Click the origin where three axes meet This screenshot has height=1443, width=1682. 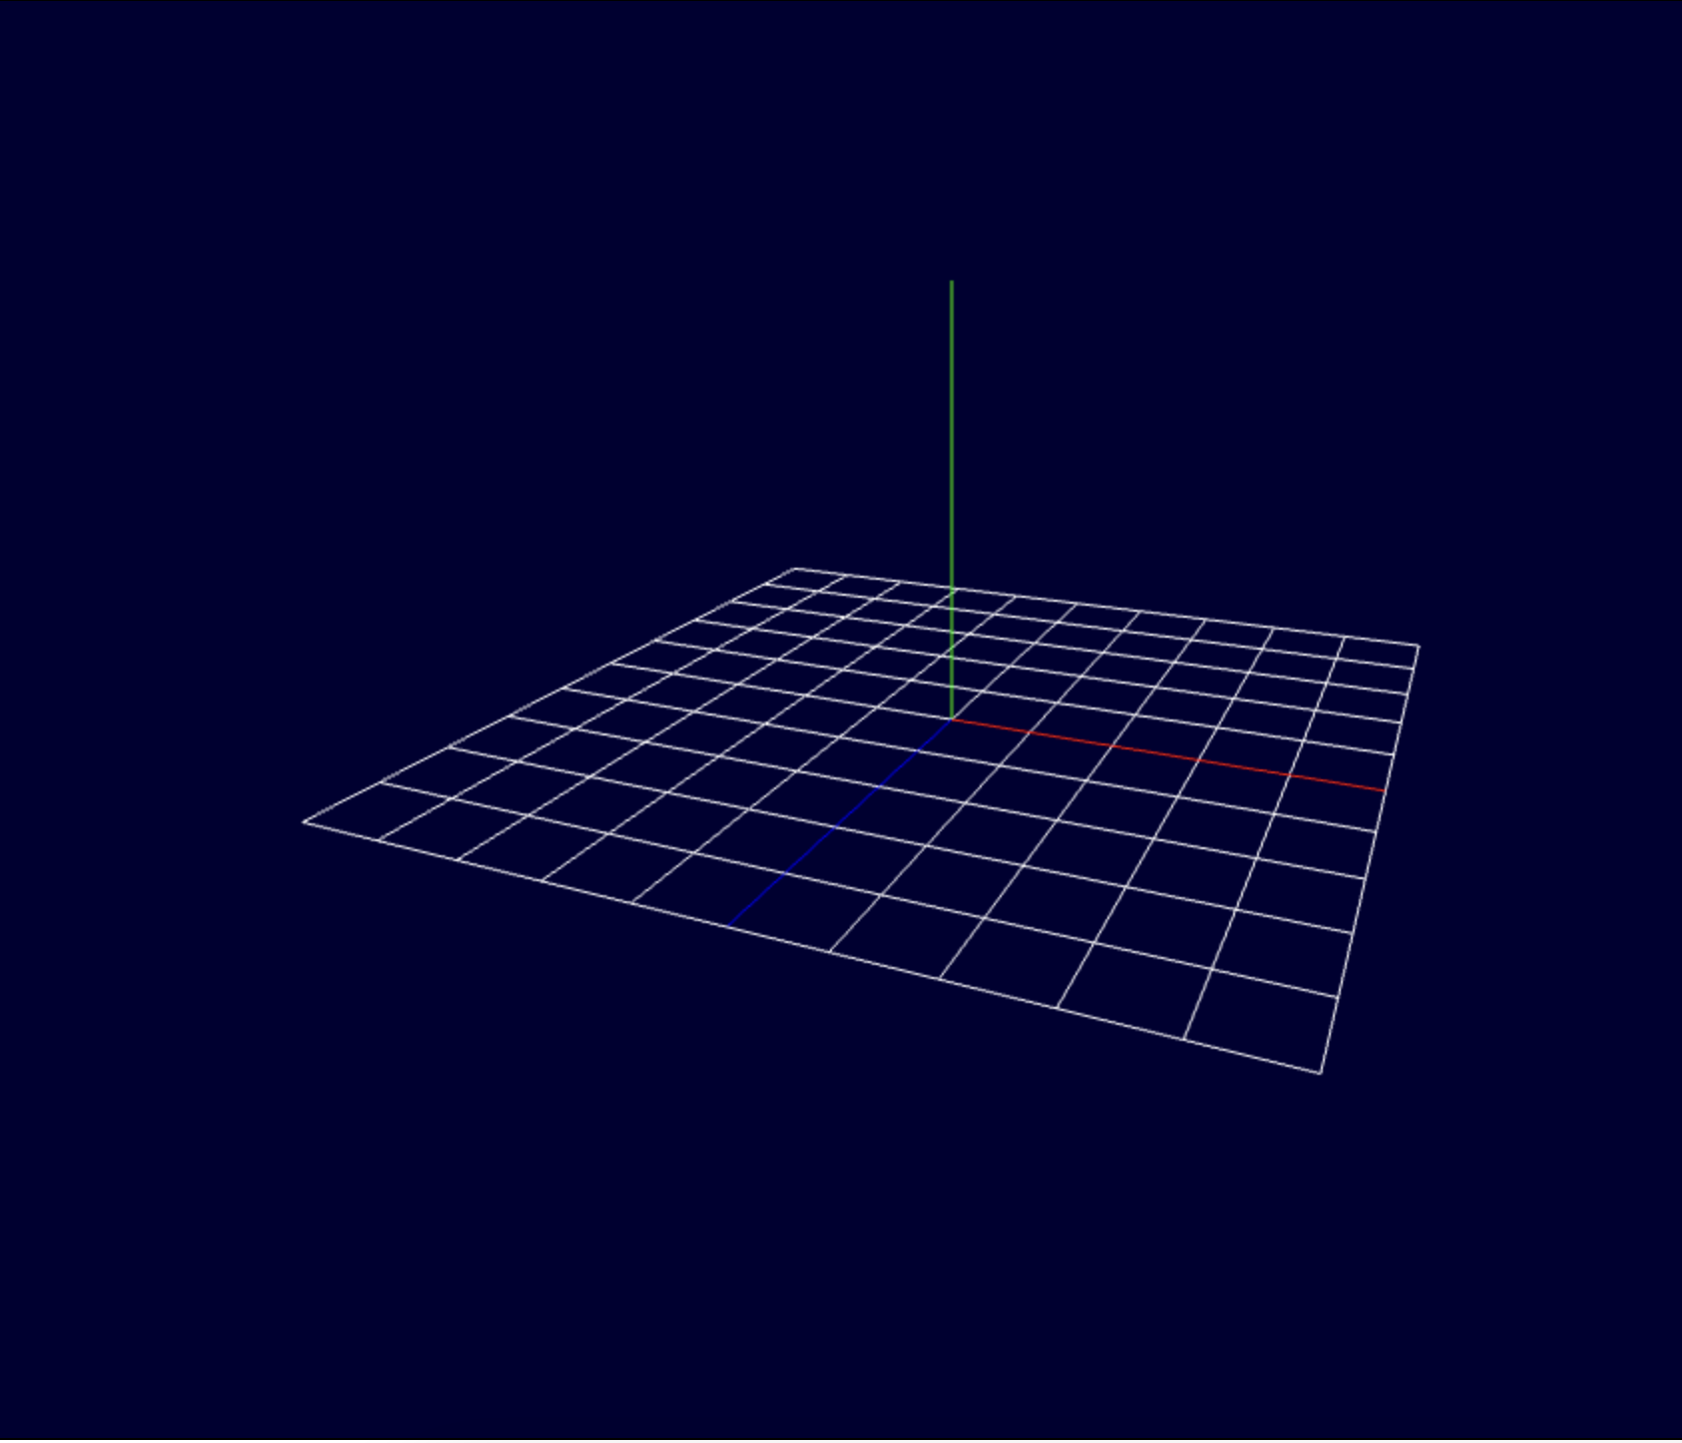(x=952, y=719)
